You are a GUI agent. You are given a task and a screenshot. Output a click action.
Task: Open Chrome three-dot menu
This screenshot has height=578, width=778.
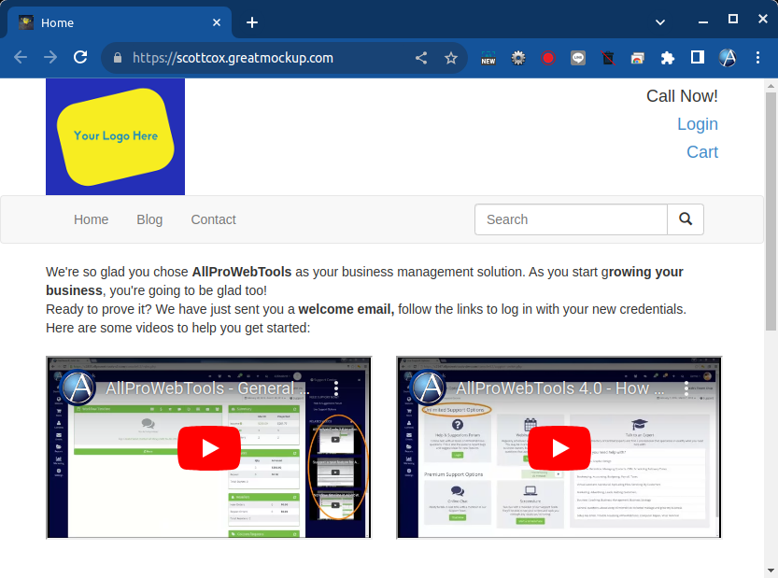[757, 58]
